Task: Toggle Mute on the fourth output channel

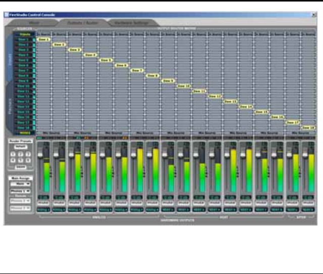Action: point(91,203)
